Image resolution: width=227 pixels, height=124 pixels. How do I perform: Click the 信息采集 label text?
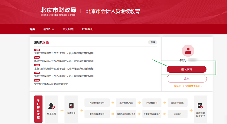click(x=52, y=114)
